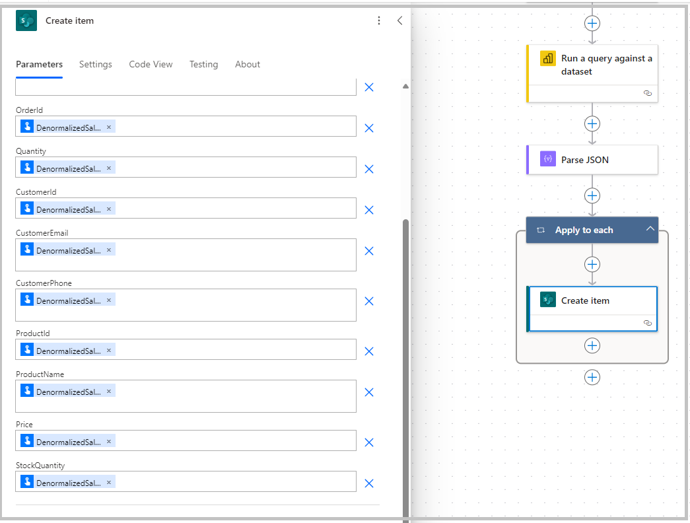Open the Create item more options menu

coord(379,20)
